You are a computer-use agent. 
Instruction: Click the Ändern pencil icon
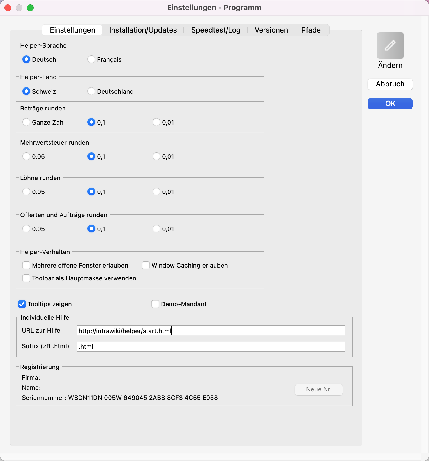coord(390,45)
